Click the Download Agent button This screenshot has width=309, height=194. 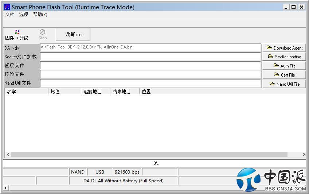pyautogui.click(x=284, y=48)
